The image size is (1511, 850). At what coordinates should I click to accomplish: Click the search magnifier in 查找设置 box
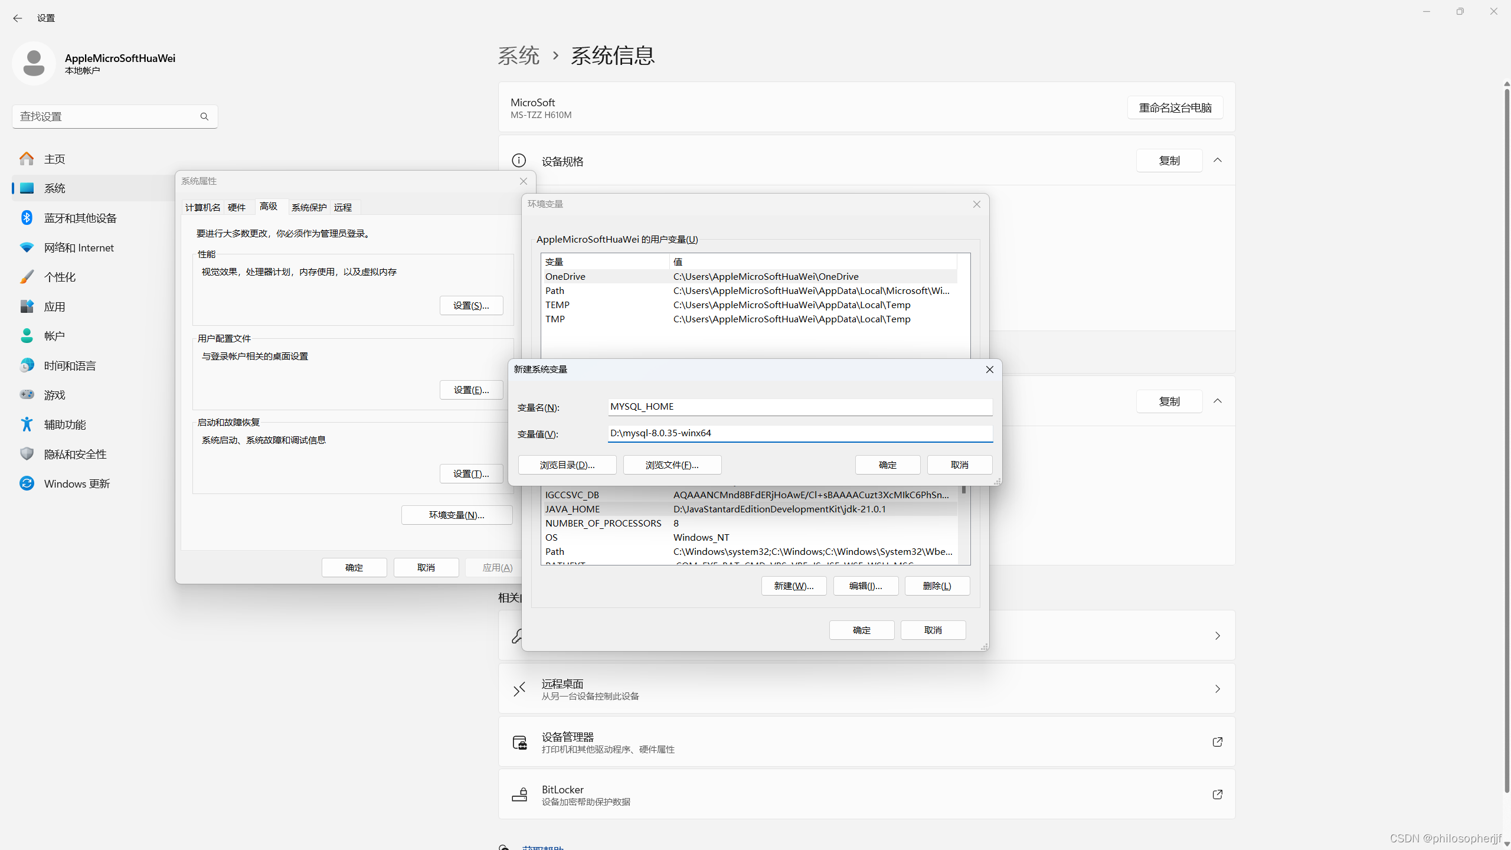[x=204, y=117]
